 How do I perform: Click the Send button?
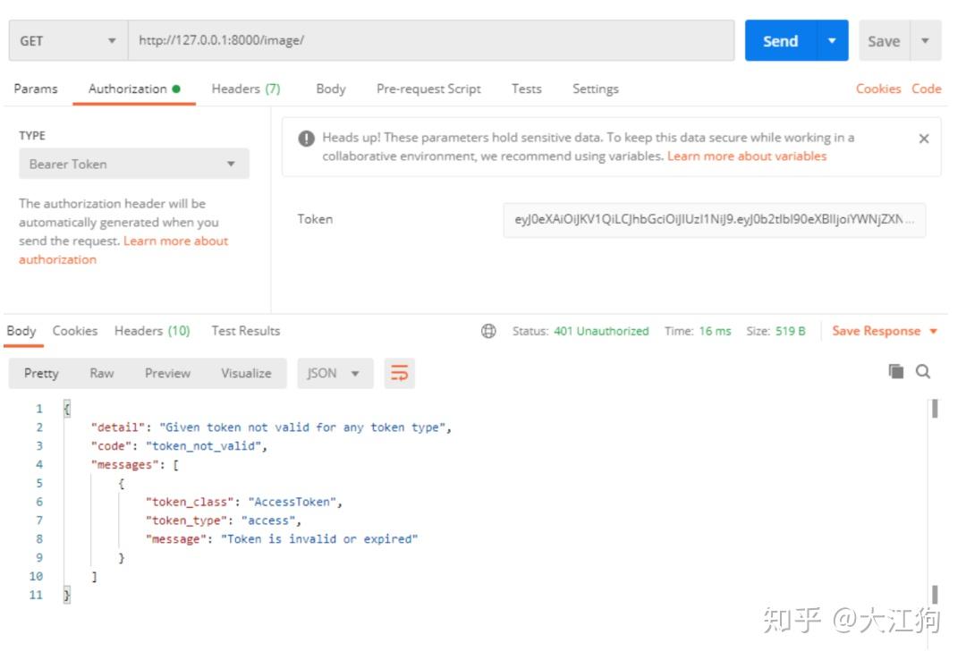pyautogui.click(x=780, y=40)
